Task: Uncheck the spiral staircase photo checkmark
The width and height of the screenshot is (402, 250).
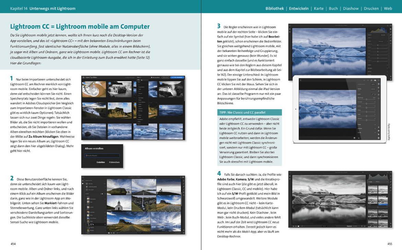Action: (84, 84)
